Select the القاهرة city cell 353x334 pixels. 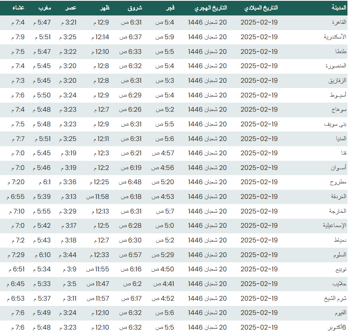(339, 22)
